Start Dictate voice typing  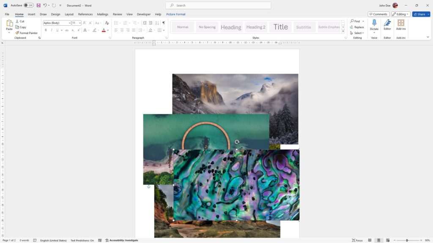(x=374, y=25)
